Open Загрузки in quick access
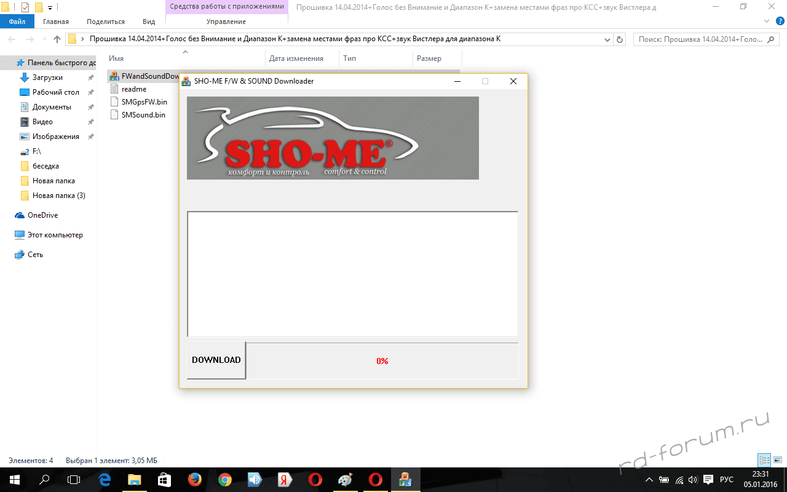This screenshot has height=492, width=787. [x=47, y=77]
